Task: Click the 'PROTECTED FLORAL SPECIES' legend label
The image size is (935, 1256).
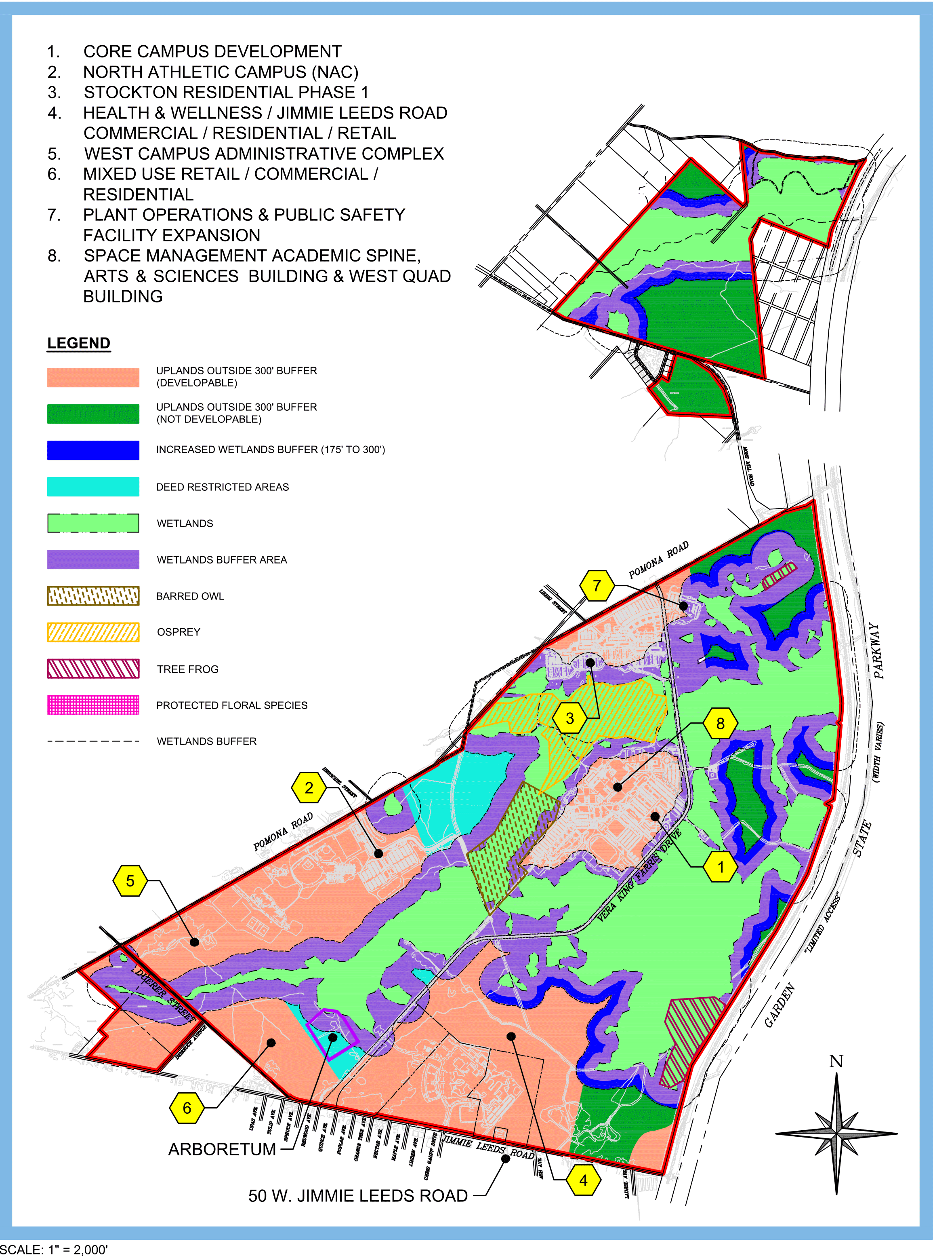Action: pos(232,705)
